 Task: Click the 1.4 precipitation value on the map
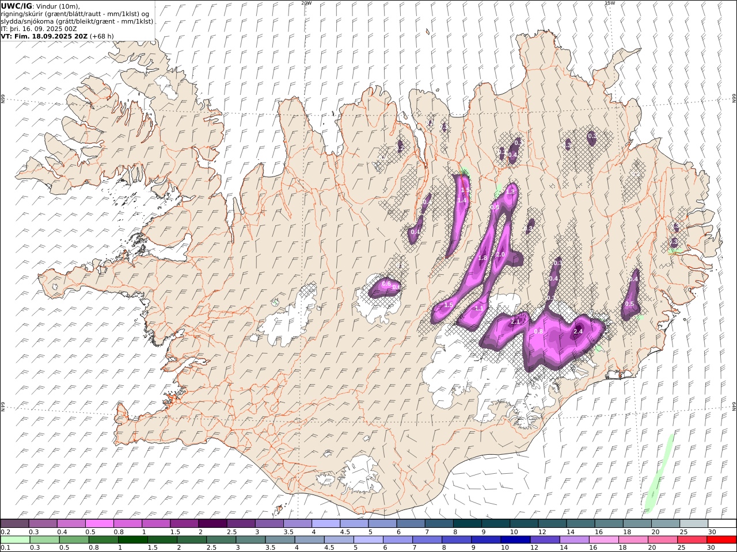tap(462, 201)
